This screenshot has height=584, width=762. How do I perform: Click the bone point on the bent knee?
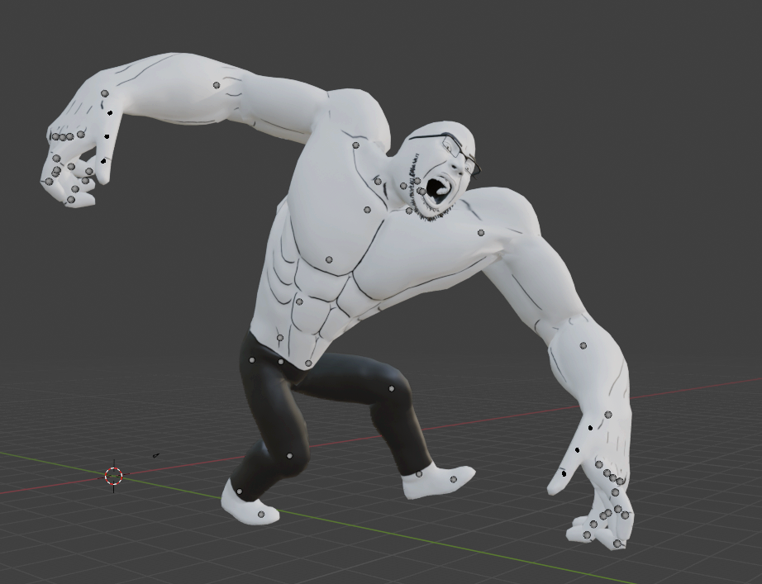289,455
